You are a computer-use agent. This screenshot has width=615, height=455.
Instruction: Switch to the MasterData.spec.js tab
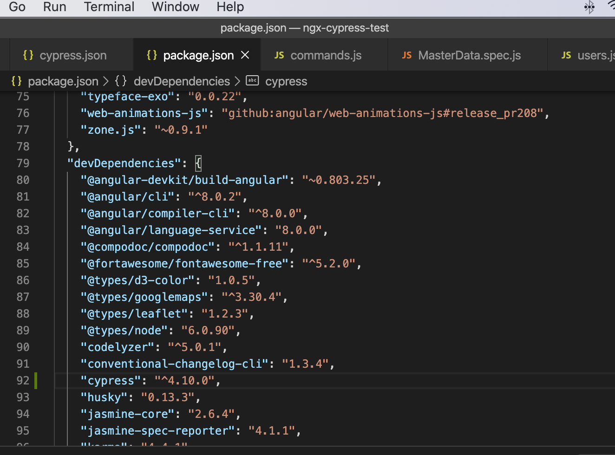click(469, 55)
